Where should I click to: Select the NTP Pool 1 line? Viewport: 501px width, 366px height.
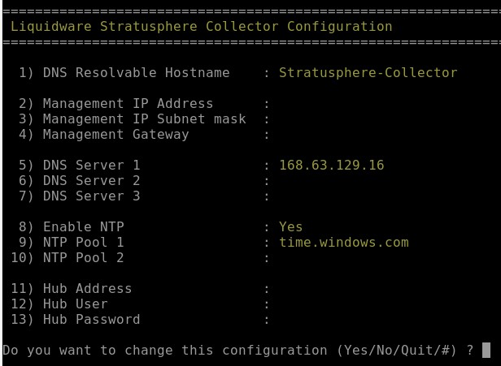click(x=72, y=243)
